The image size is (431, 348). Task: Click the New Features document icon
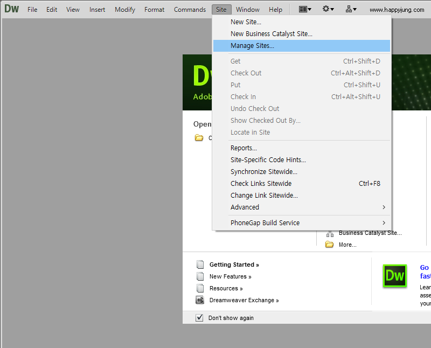[x=200, y=276]
